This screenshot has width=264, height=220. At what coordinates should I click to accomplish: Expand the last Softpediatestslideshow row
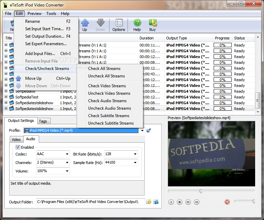pyautogui.click(x=6, y=108)
